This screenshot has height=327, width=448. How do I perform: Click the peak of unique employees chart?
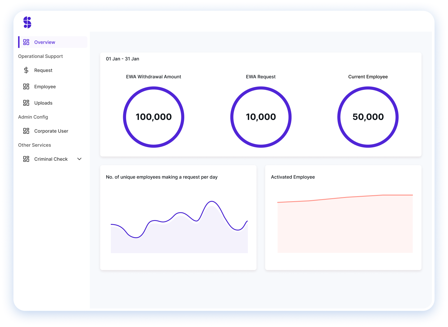pyautogui.click(x=211, y=202)
